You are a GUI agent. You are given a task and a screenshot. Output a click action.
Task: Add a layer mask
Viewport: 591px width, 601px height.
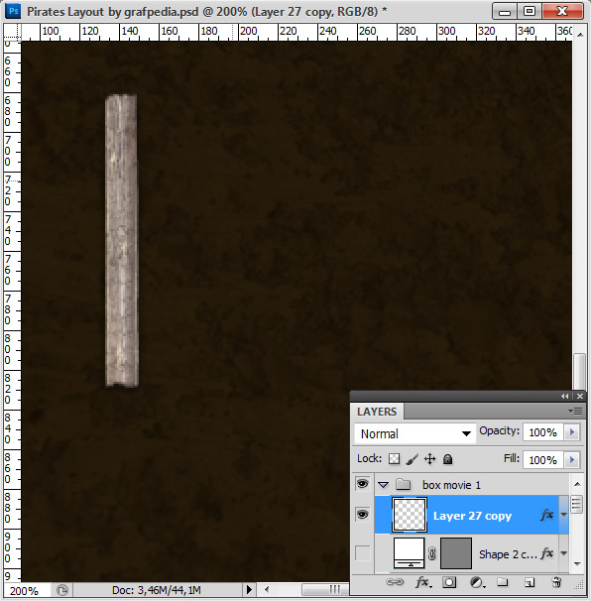449,582
